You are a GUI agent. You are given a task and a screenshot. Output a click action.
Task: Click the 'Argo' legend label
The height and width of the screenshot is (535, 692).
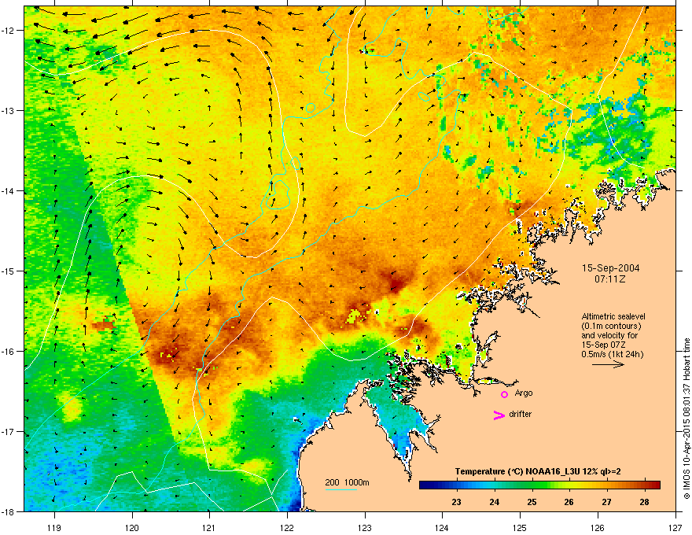pos(524,393)
